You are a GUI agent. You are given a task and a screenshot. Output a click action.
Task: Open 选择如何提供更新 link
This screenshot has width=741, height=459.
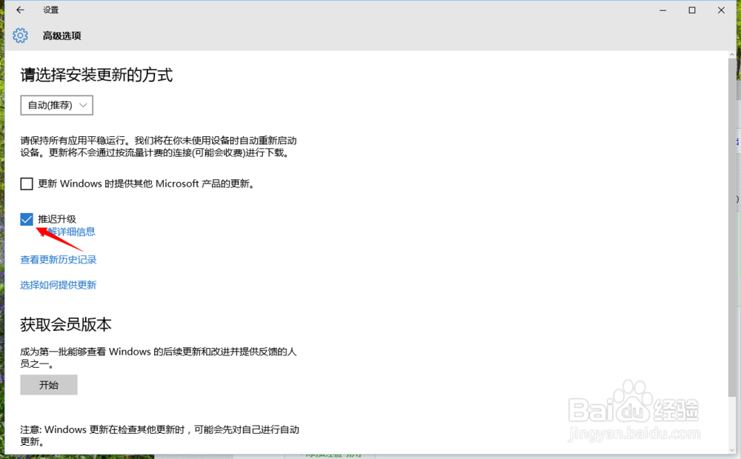click(x=58, y=285)
